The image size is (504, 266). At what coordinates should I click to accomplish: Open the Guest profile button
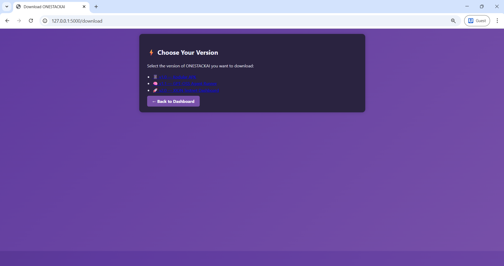[x=477, y=21]
